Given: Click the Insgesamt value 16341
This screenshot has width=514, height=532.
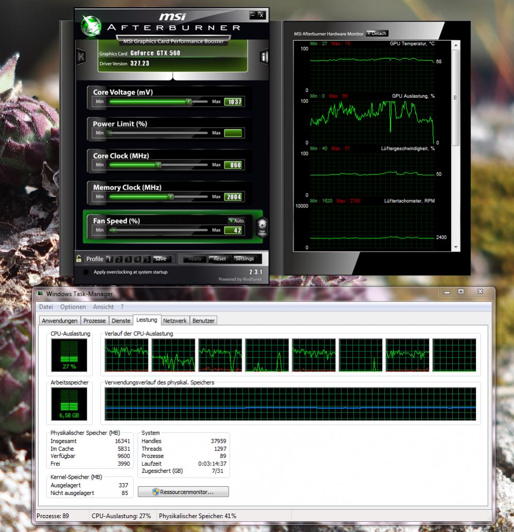Looking at the screenshot, I should 122,441.
